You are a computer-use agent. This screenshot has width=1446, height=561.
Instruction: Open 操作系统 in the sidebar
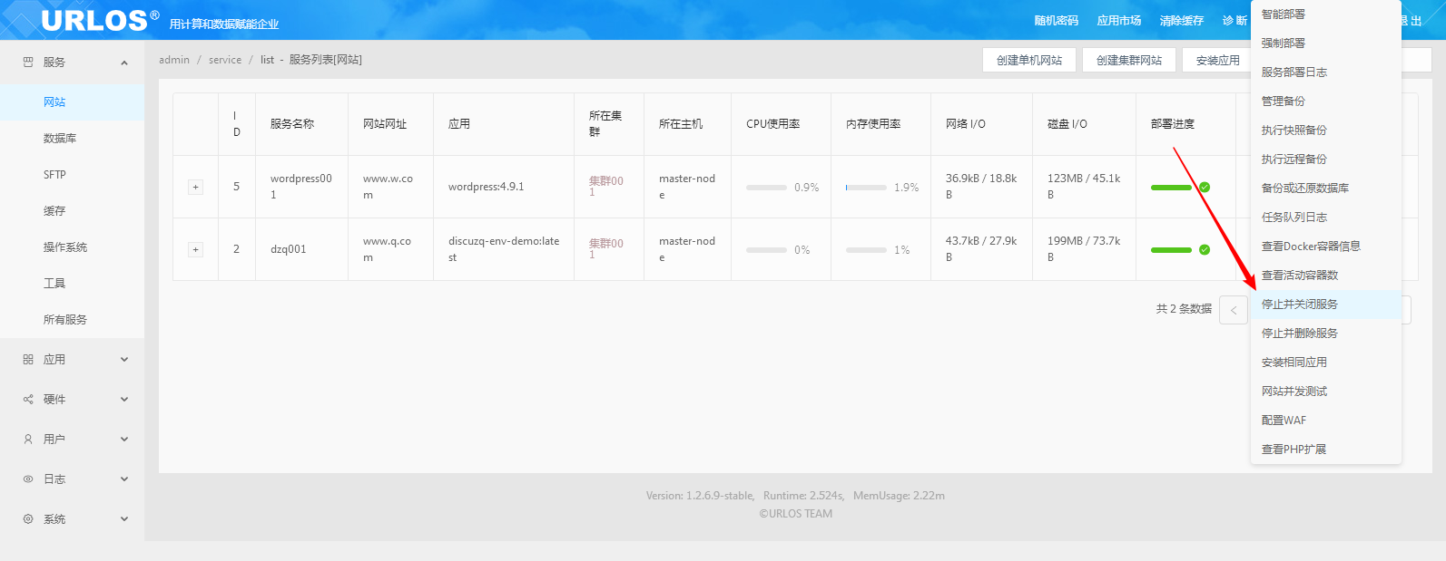[x=72, y=247]
